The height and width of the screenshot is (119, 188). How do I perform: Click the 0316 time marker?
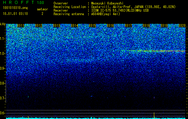110,26
